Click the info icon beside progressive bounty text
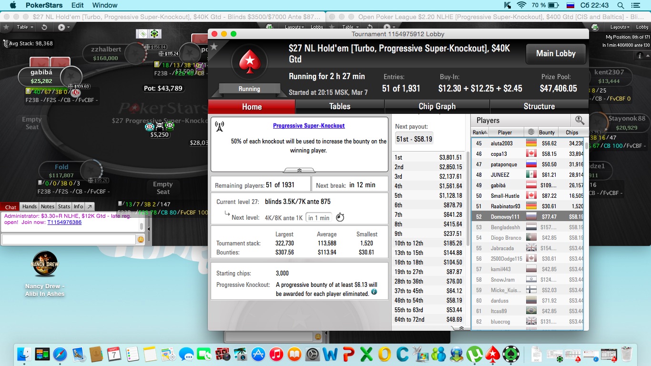 click(374, 292)
